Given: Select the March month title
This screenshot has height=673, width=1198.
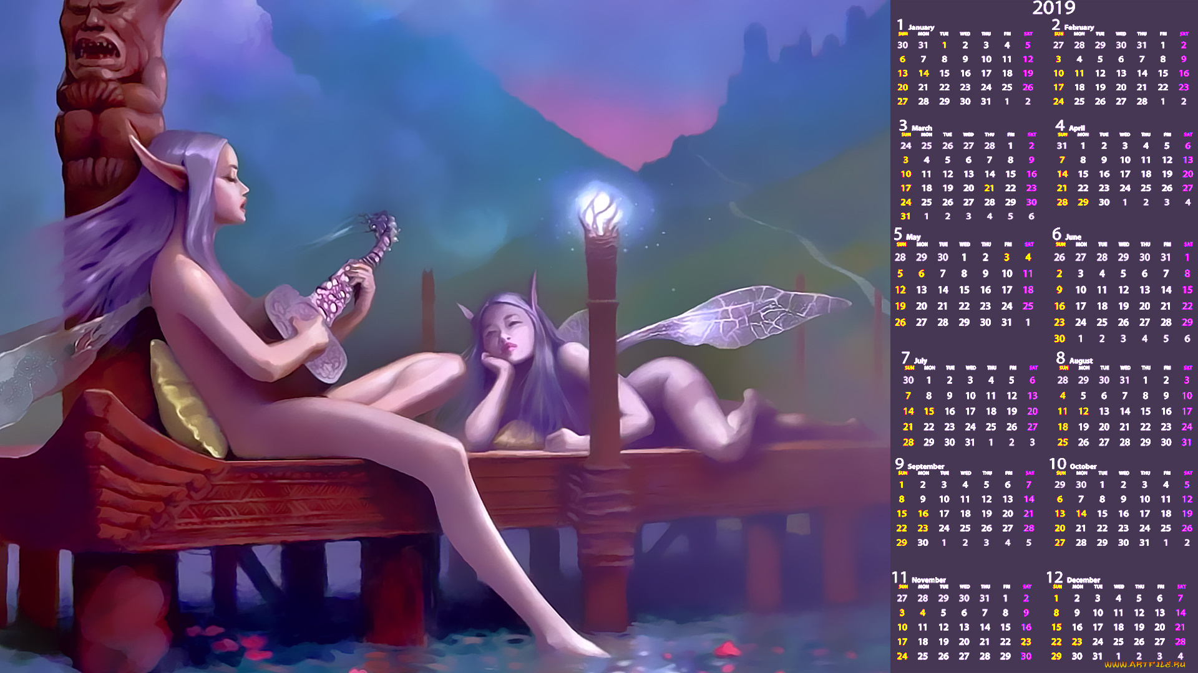Looking at the screenshot, I should (922, 128).
